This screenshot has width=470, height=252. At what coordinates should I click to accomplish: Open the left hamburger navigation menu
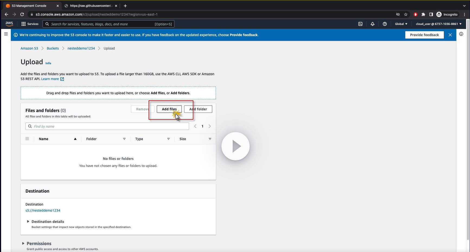pyautogui.click(x=6, y=34)
